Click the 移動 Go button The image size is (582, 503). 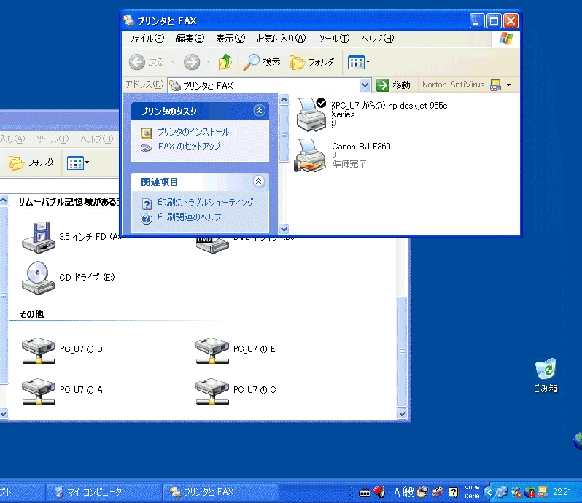click(x=393, y=85)
